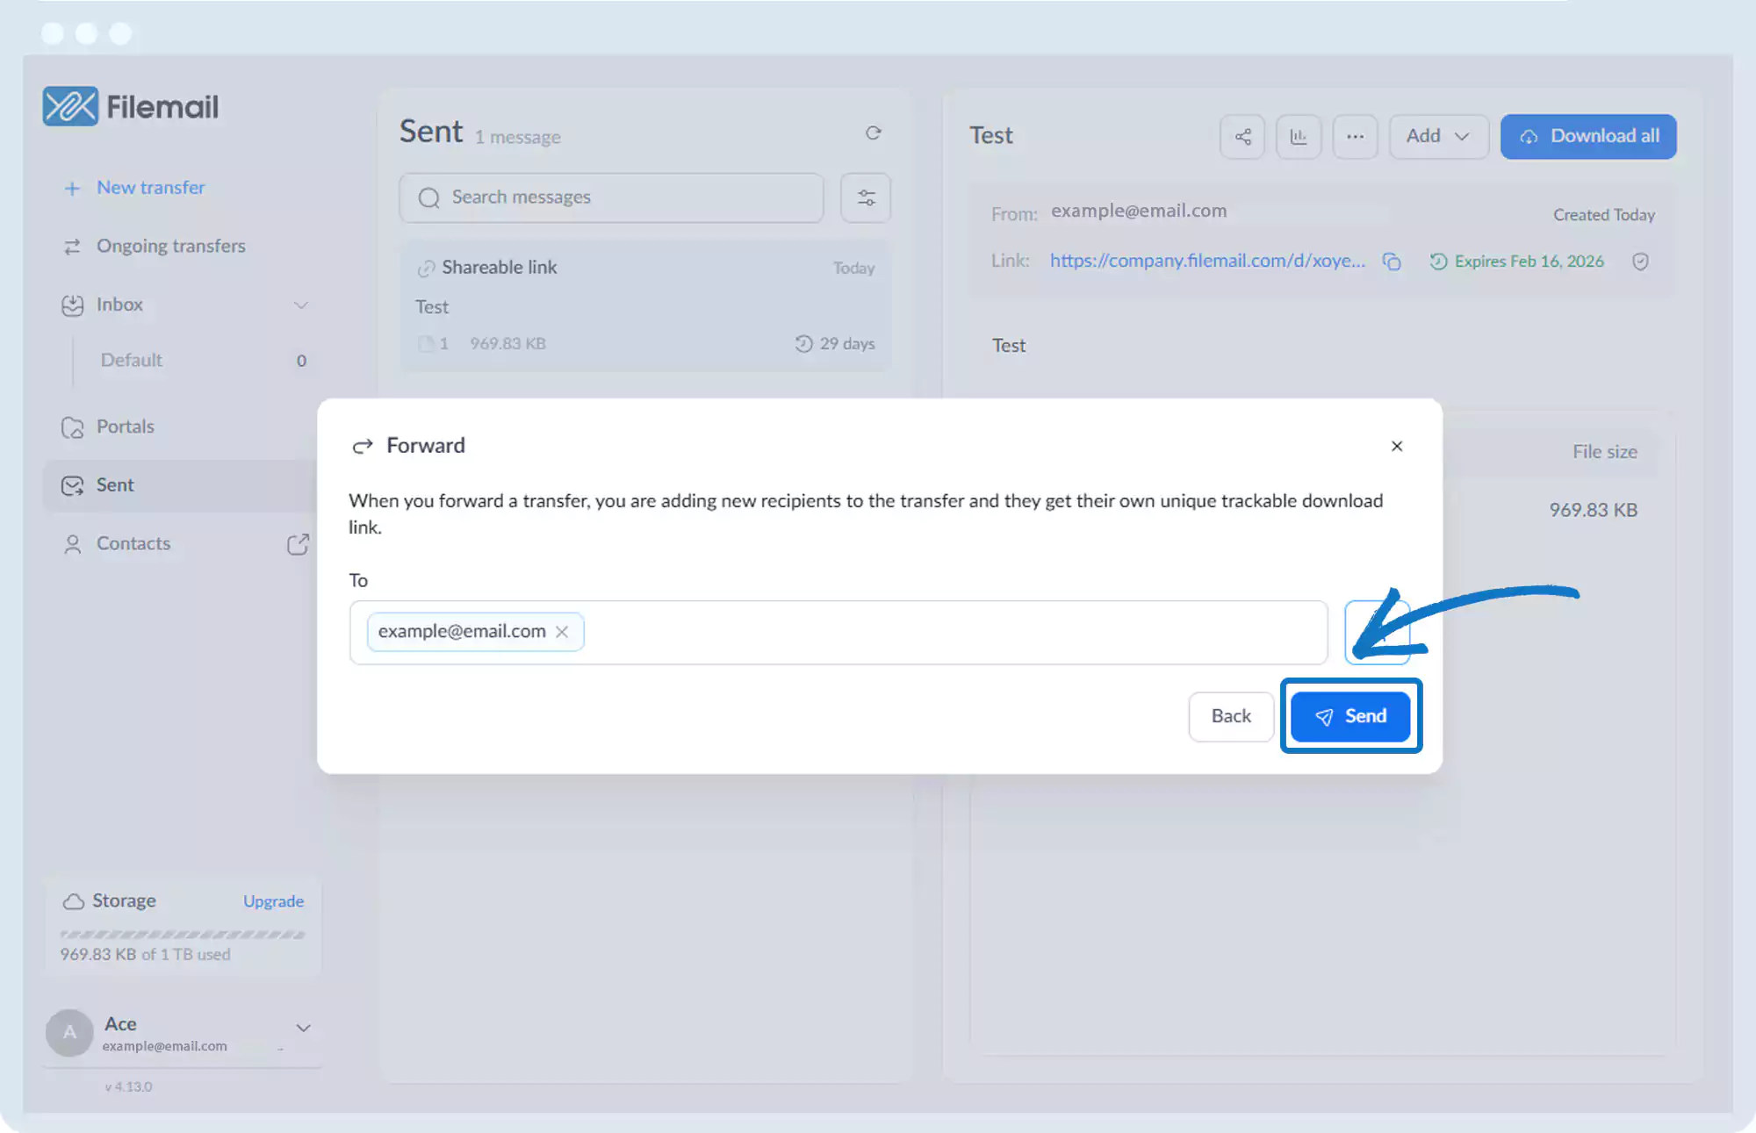Expand the Ace account menu
The image size is (1756, 1133).
point(303,1028)
